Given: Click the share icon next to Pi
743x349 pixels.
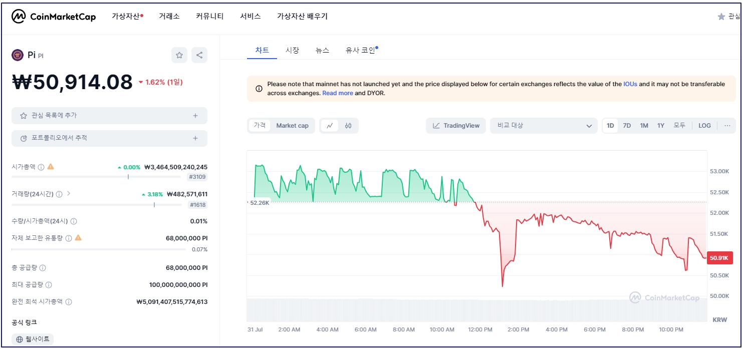Looking at the screenshot, I should 199,55.
